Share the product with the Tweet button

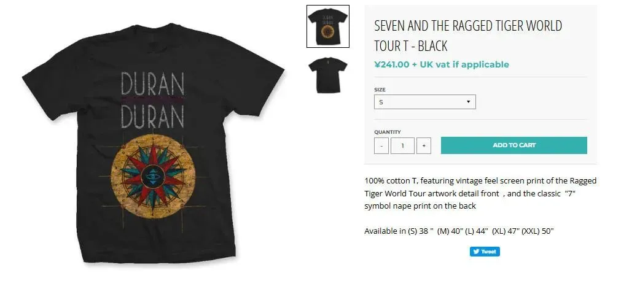[x=485, y=252]
